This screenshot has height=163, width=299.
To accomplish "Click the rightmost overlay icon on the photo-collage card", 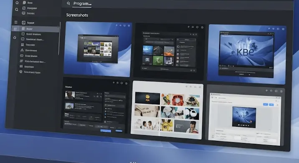I will click(200, 87).
